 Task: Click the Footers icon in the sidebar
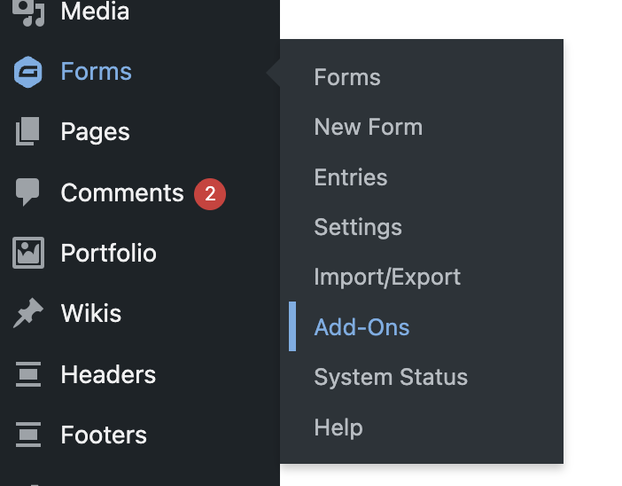pyautogui.click(x=28, y=435)
